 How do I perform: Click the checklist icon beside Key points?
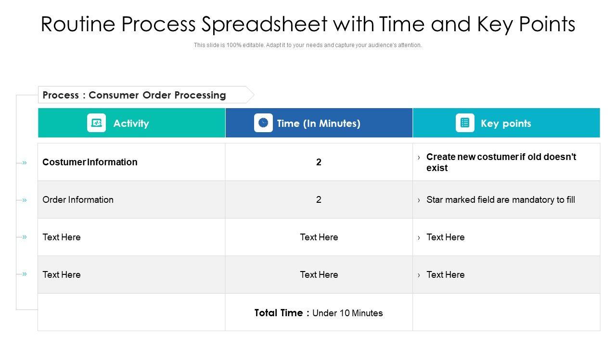pyautogui.click(x=465, y=123)
